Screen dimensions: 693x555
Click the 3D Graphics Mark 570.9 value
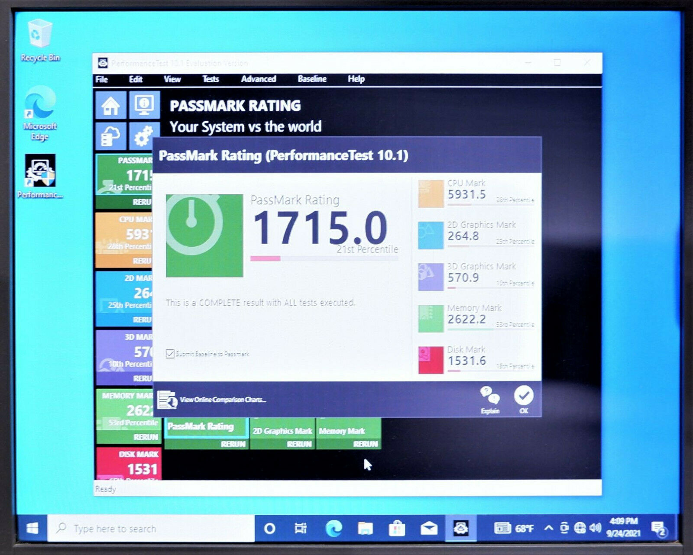463,278
